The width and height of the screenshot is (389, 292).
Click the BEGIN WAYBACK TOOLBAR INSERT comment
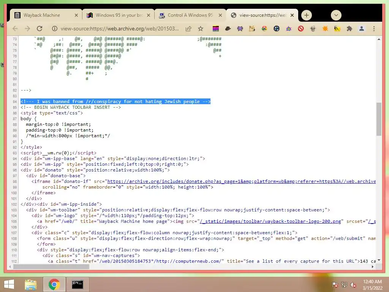(x=71, y=107)
